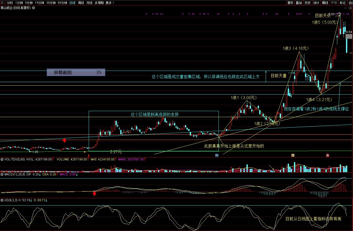Image resolution: width=353 pixels, height=231 pixels.
Task: Click the red up-arrow signal on MACD panel
Action: pyautogui.click(x=94, y=193)
